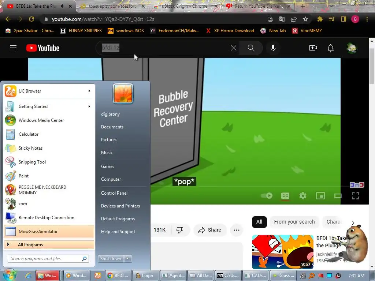Open Calculator from Start menu

(x=49, y=134)
